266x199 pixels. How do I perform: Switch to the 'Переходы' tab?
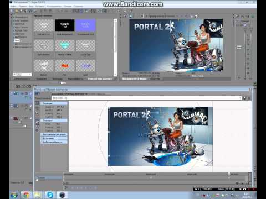(x=58, y=78)
